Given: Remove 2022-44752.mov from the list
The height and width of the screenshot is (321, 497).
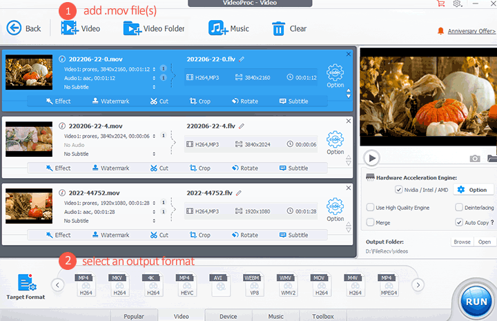Looking at the screenshot, I should pos(349,188).
